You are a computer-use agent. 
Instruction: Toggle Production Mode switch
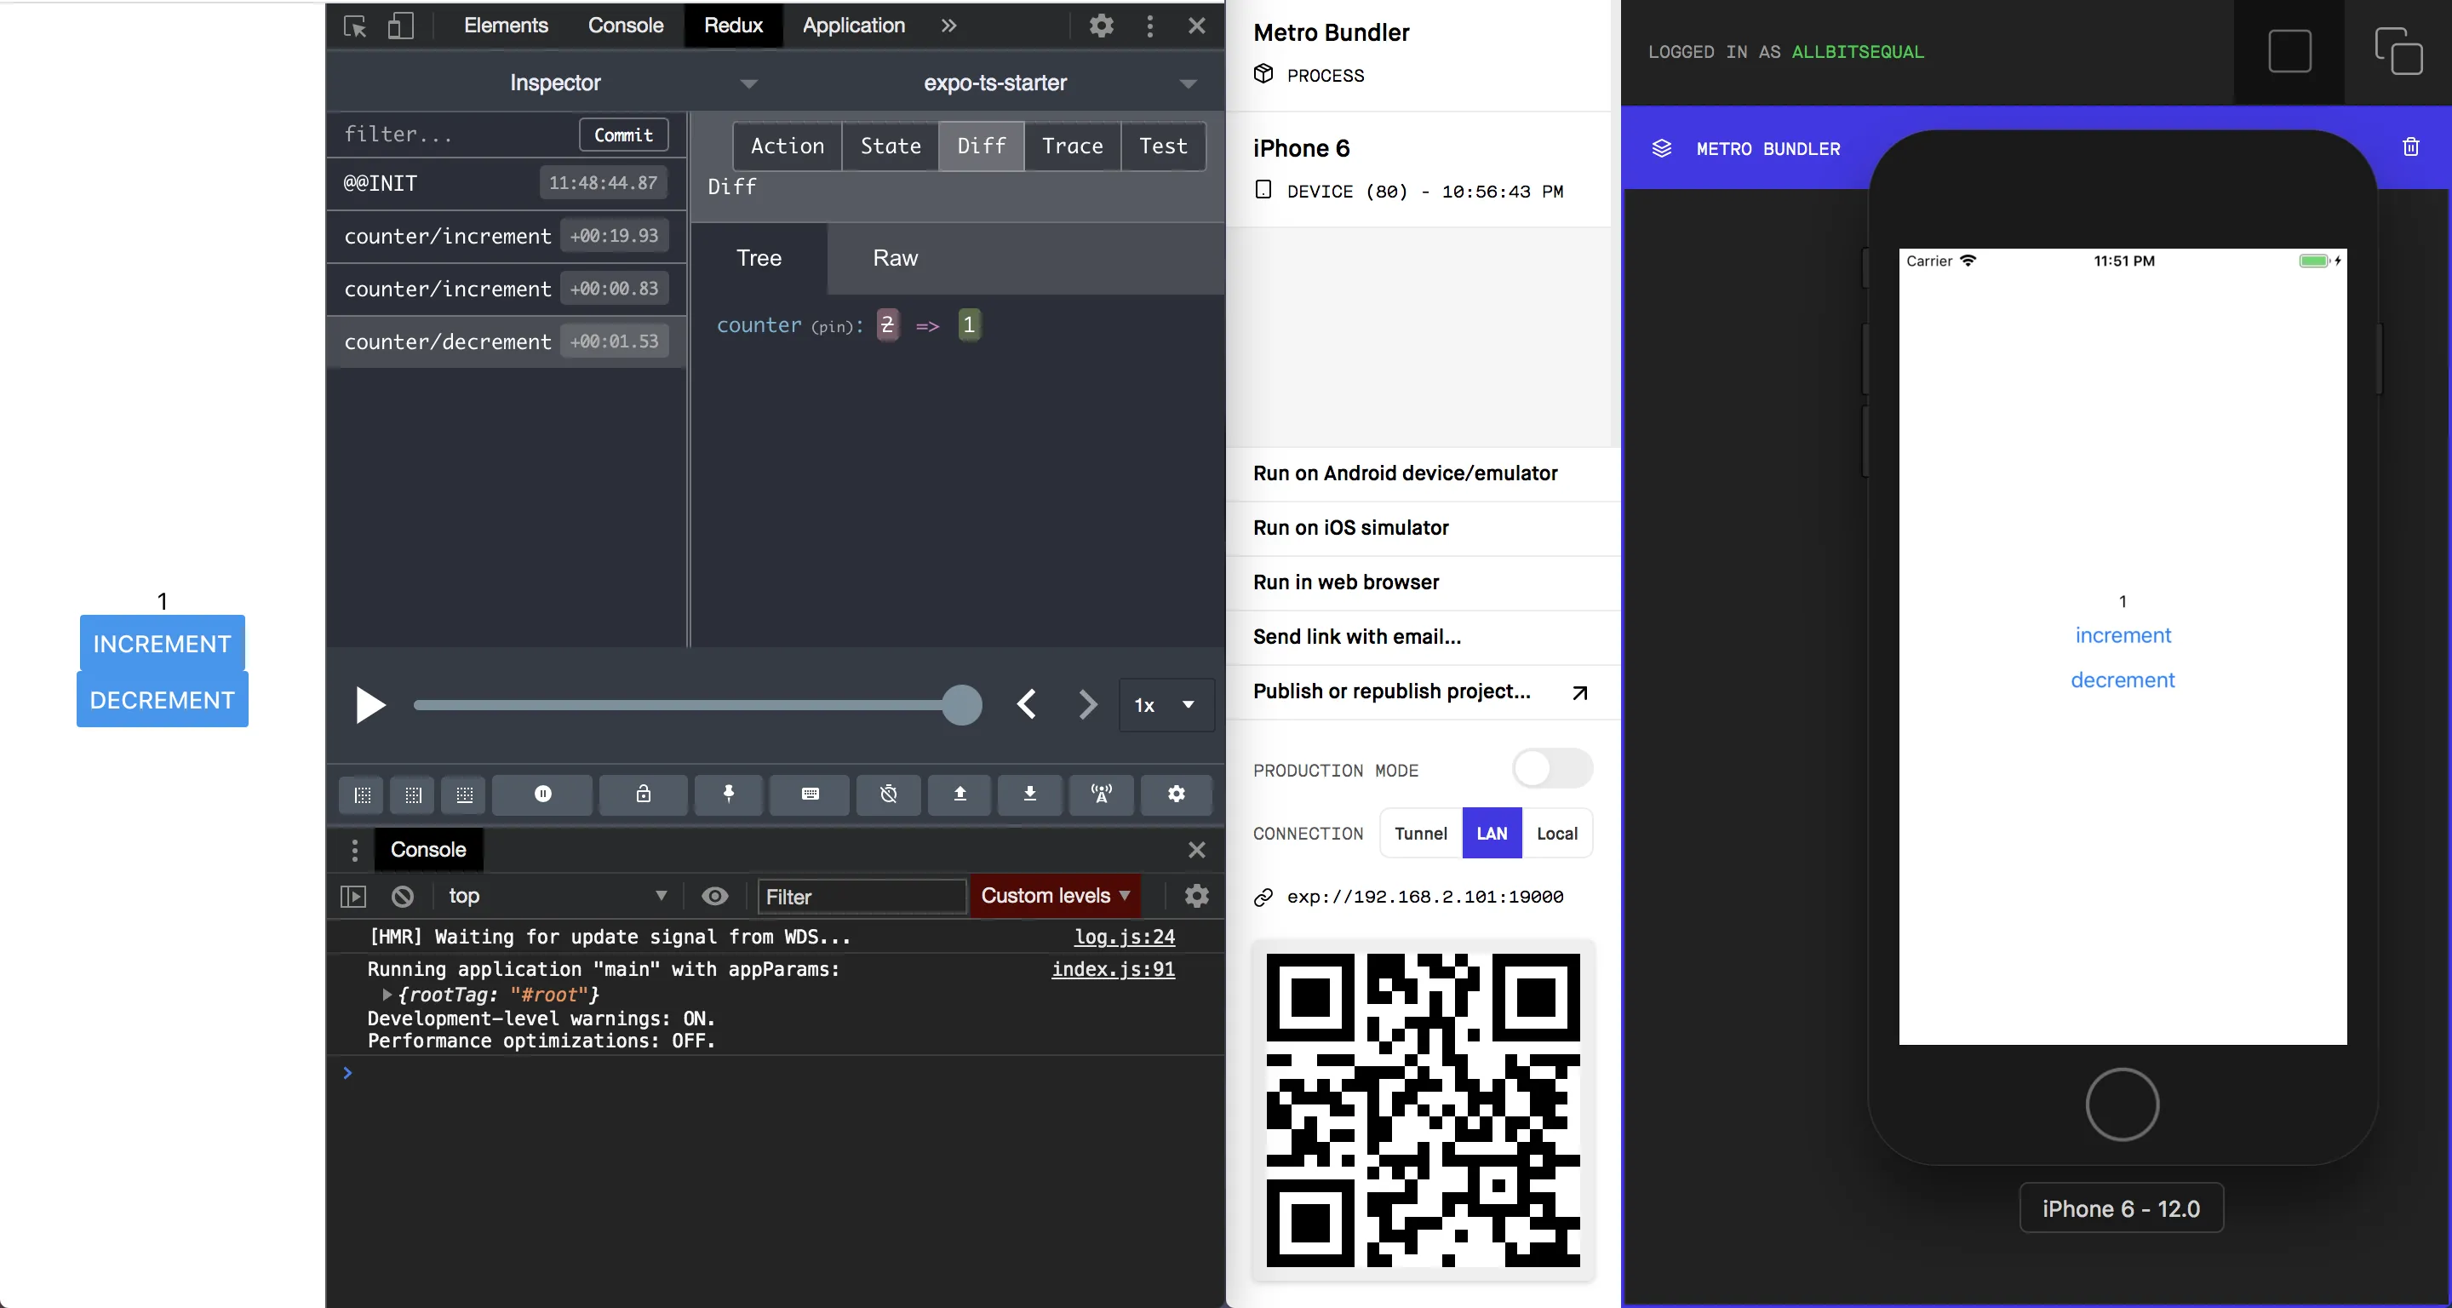[1551, 769]
